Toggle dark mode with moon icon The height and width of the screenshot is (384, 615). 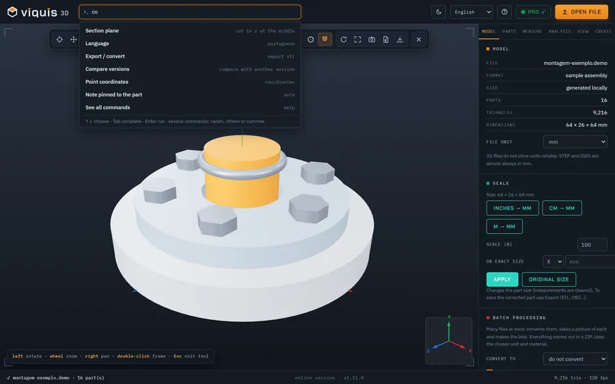439,12
